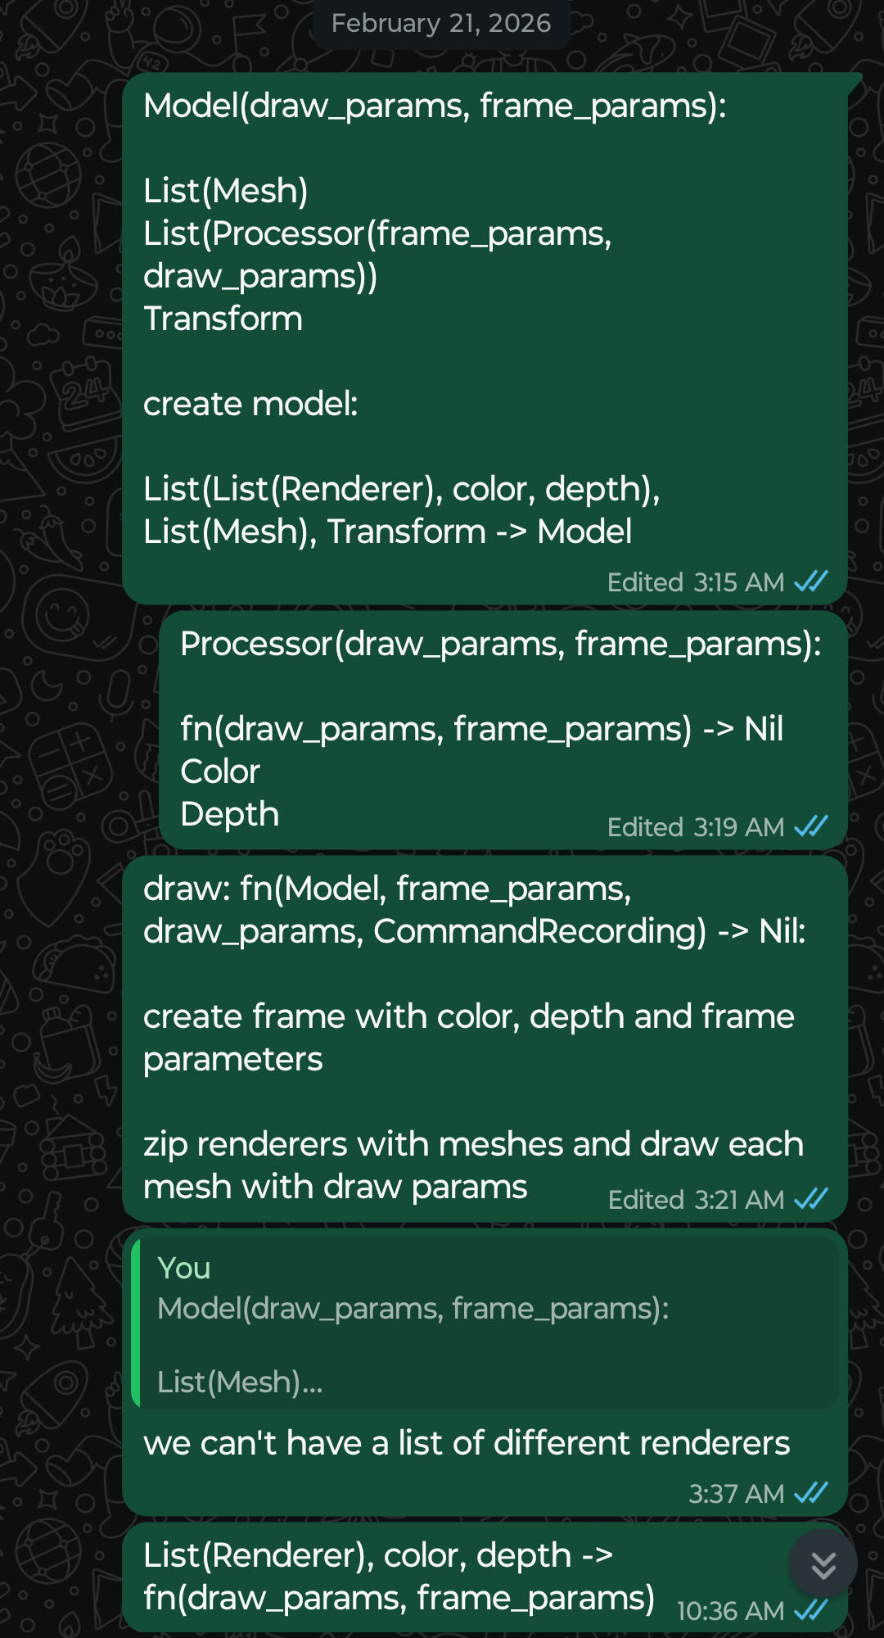Select the draw: fn(Model message bubble
The width and height of the screenshot is (884, 1638).
click(485, 1038)
